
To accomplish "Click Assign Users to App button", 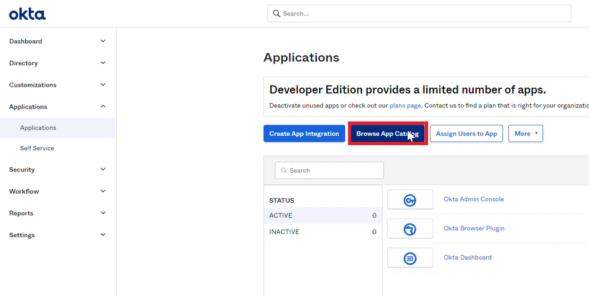I will [x=466, y=134].
